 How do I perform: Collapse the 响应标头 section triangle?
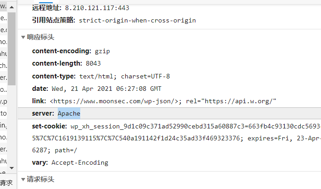point(23,37)
